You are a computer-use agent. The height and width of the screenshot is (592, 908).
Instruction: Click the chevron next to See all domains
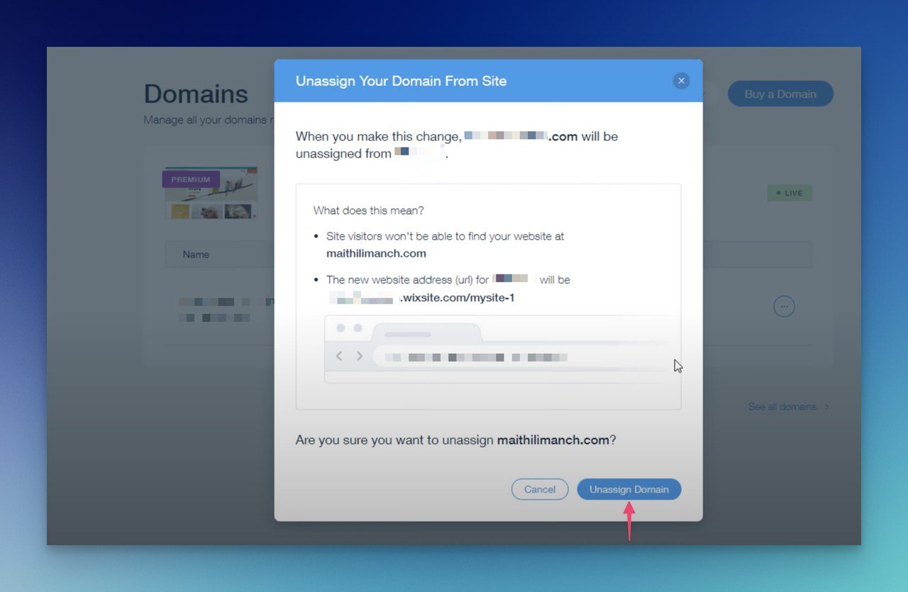point(826,407)
